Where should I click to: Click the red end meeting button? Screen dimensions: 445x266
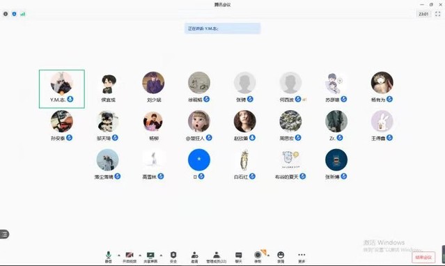423,257
